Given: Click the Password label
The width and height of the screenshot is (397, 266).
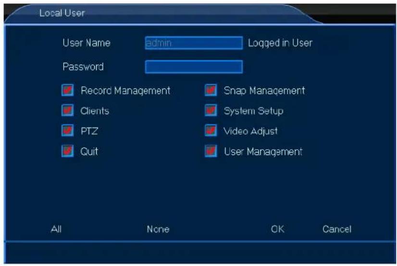Looking at the screenshot, I should (83, 67).
